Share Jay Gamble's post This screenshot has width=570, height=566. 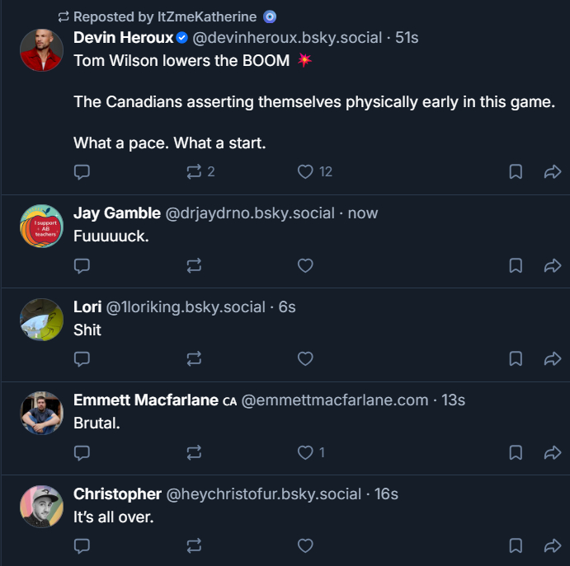pos(552,265)
